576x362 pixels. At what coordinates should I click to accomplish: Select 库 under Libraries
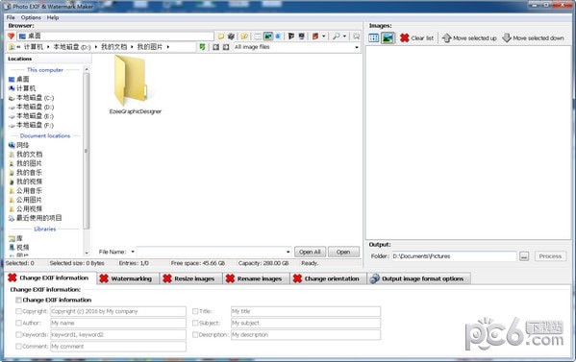(15, 238)
